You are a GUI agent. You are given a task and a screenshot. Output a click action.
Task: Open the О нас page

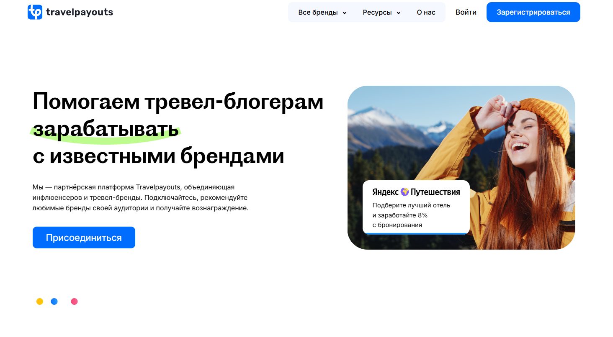pos(426,13)
